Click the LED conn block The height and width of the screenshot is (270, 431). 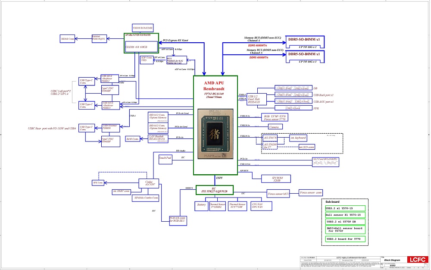307,147
